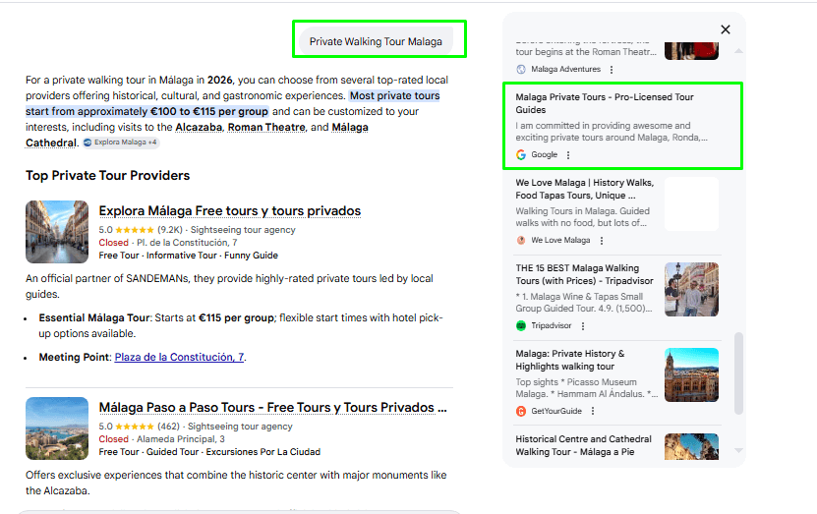Open Malaga Private Tours Pro-Licensed Tour Guides result

point(605,103)
